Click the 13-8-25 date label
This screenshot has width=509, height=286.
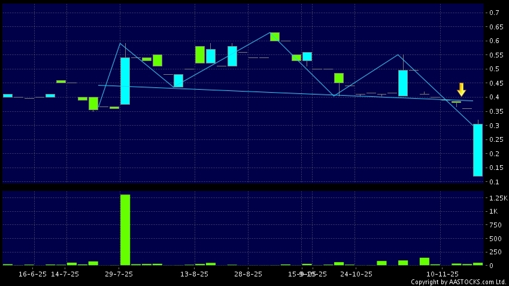pos(195,274)
